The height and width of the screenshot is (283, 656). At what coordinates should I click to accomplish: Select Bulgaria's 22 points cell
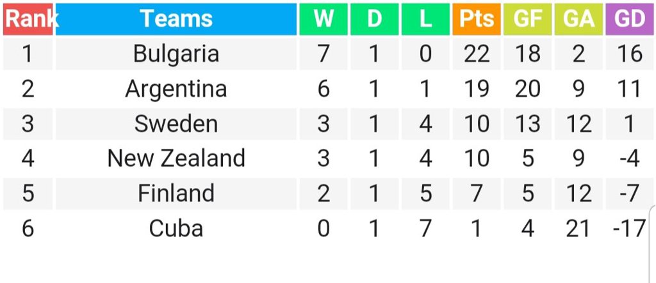(x=476, y=54)
